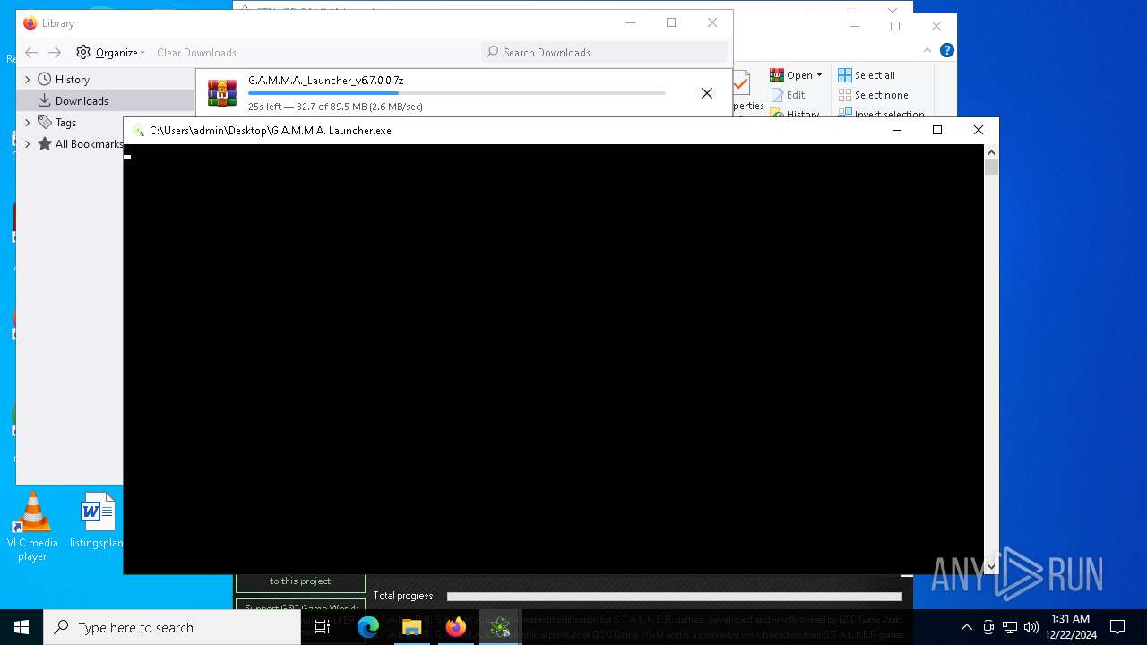This screenshot has height=645, width=1147.
Task: Collapse the Explorer ribbon with chevron
Action: [x=928, y=51]
